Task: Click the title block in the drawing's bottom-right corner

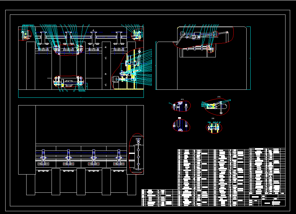Action: click(x=267, y=200)
